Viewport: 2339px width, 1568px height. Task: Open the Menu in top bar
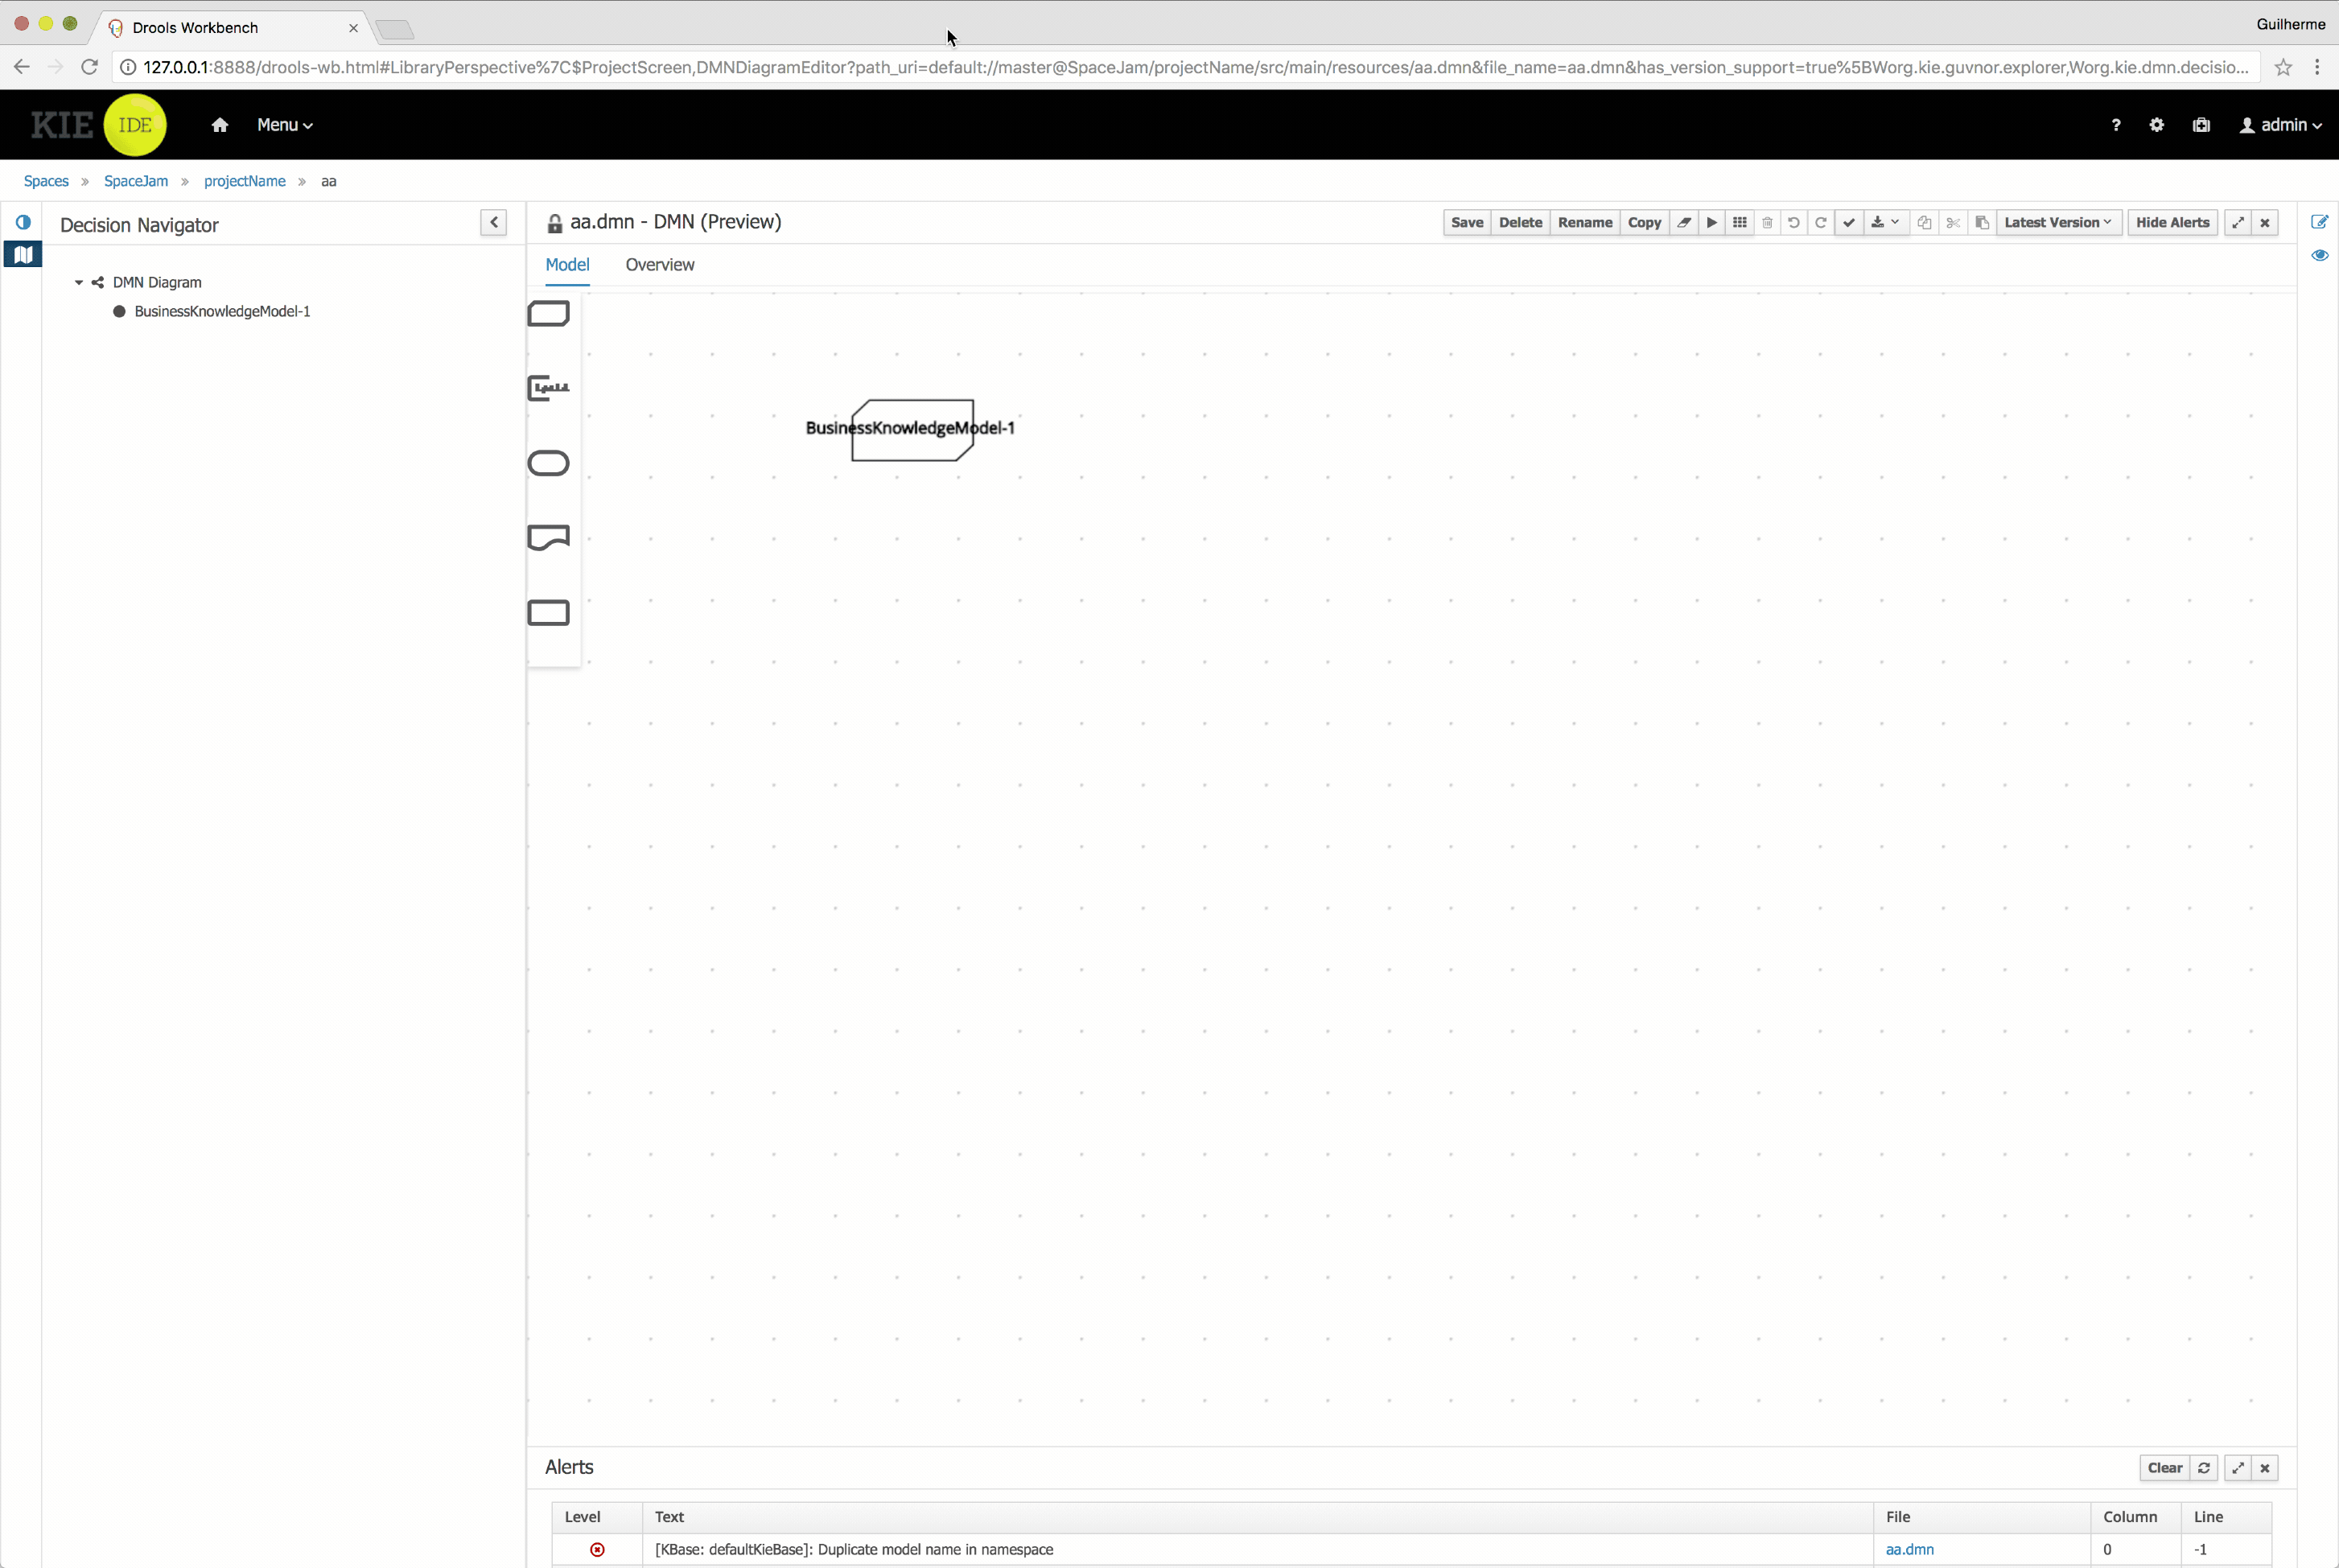[284, 125]
